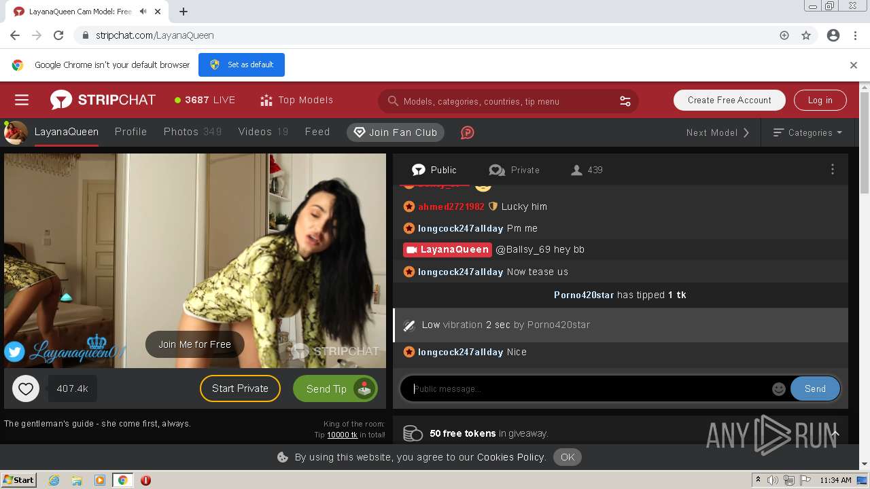Click the 11:34 AM clock
Viewport: 870px width, 489px height.
[835, 480]
